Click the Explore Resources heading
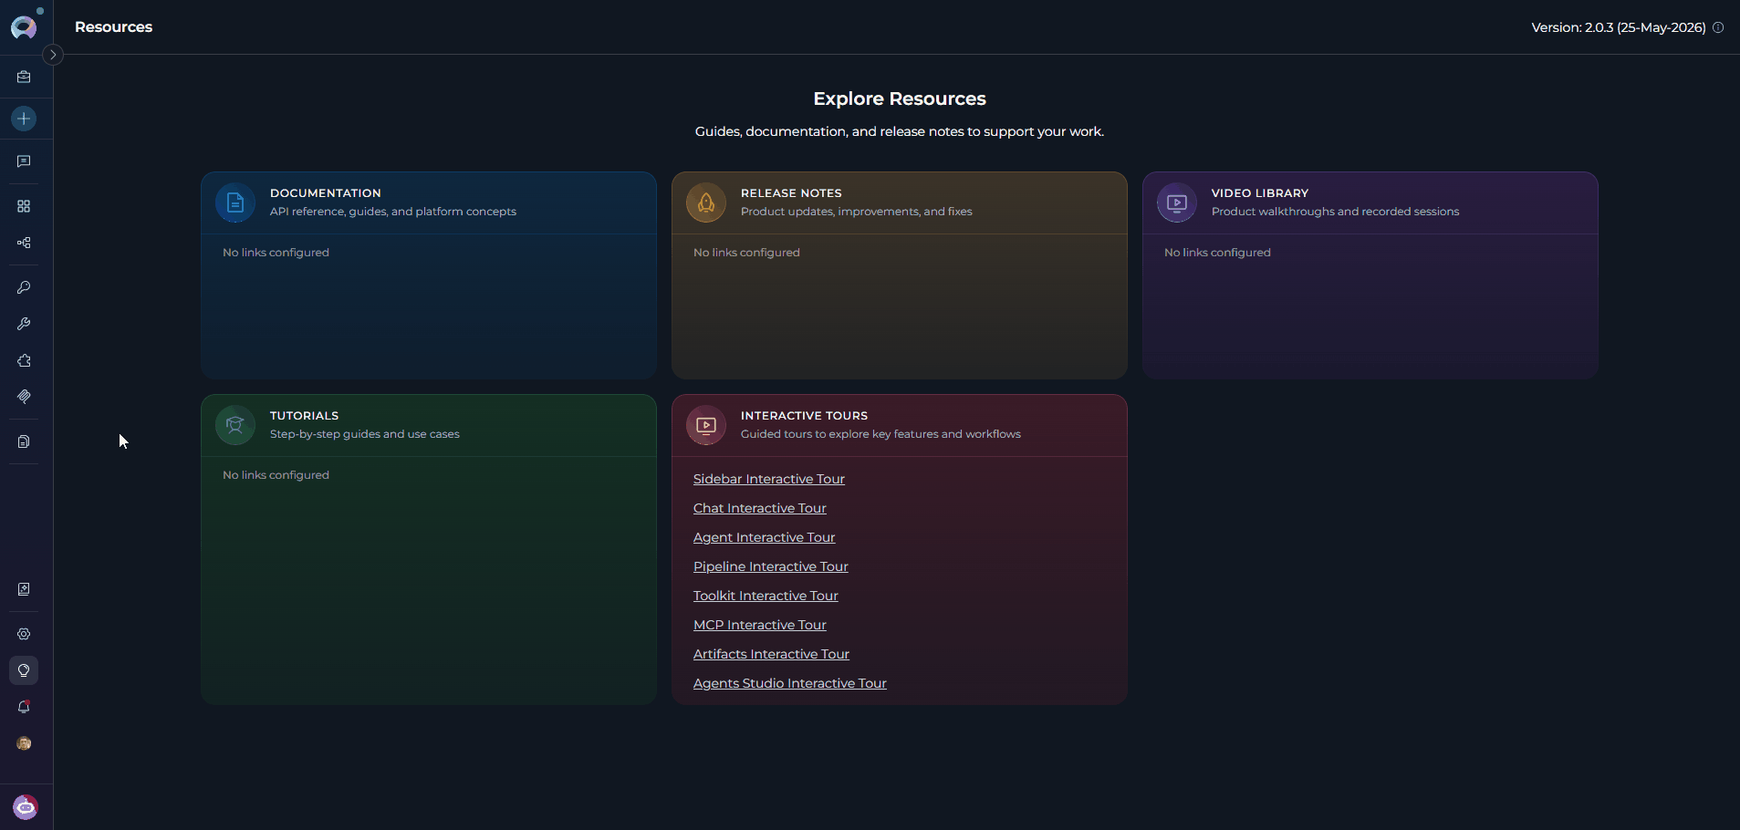Viewport: 1740px width, 830px height. [900, 99]
